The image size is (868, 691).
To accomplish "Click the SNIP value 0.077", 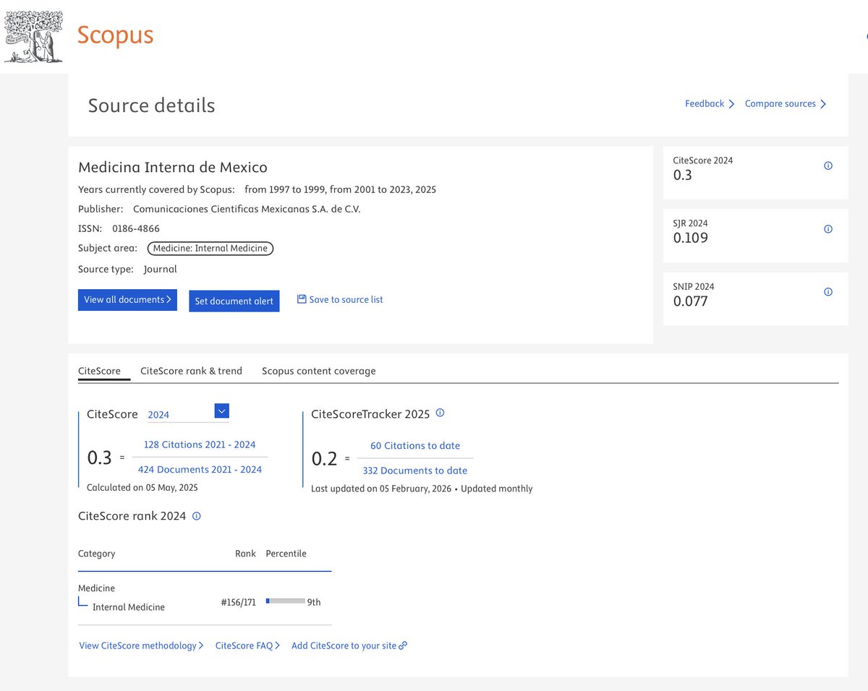I will (x=691, y=301).
